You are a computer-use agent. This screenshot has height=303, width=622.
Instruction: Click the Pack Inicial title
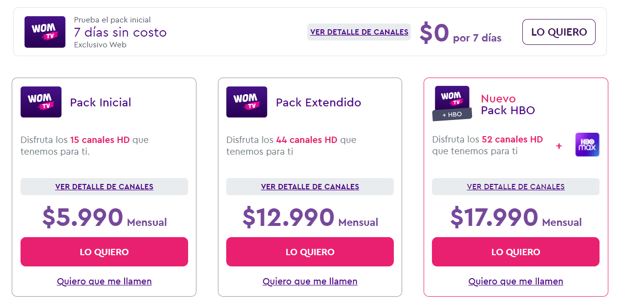[x=101, y=102]
